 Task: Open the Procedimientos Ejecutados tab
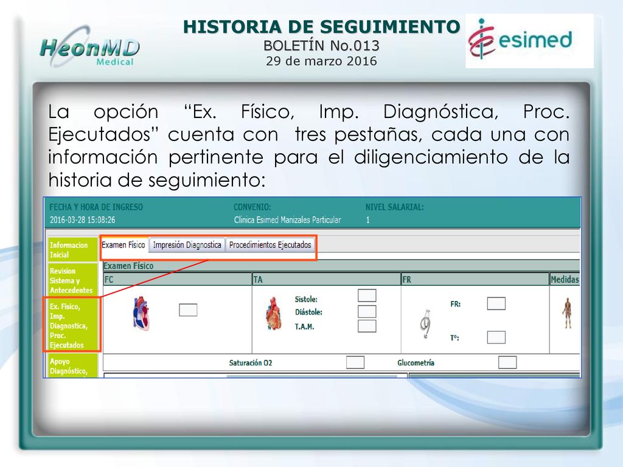pos(270,245)
